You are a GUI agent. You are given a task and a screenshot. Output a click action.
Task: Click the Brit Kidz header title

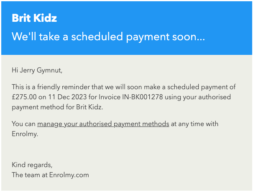pyautogui.click(x=34, y=18)
